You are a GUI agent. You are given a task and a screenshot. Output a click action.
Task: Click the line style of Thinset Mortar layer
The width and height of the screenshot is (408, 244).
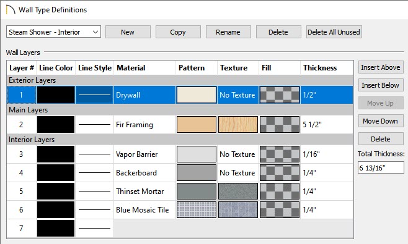tap(94, 191)
